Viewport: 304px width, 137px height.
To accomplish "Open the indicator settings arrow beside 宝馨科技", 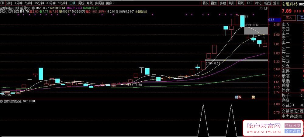I will click(33, 8).
